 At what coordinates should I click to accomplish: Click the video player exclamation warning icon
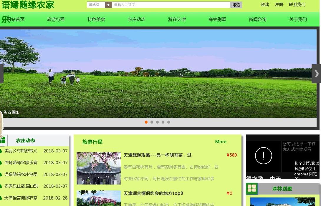point(264,156)
